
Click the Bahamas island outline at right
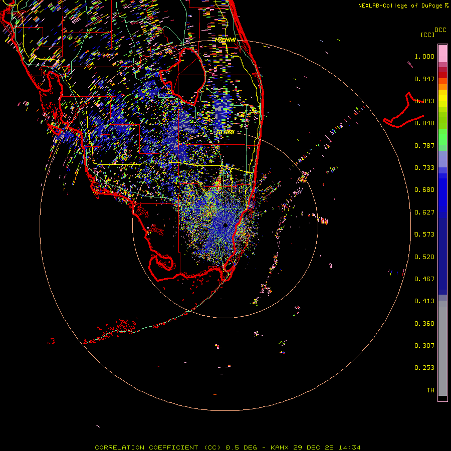[x=403, y=111]
